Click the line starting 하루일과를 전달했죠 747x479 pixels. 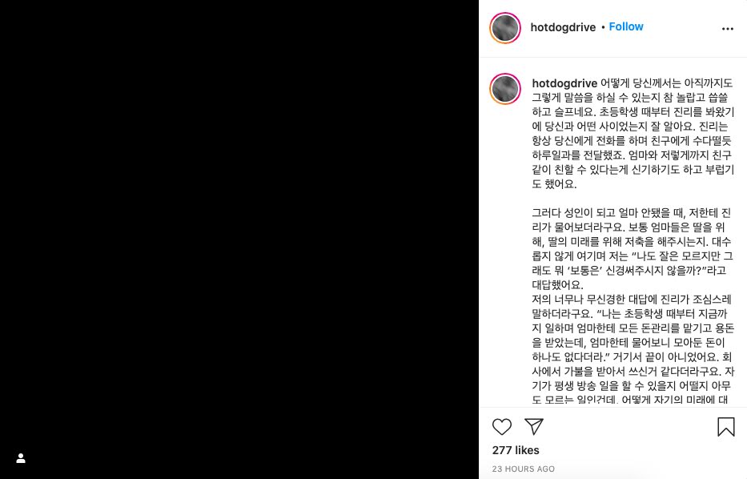click(632, 155)
